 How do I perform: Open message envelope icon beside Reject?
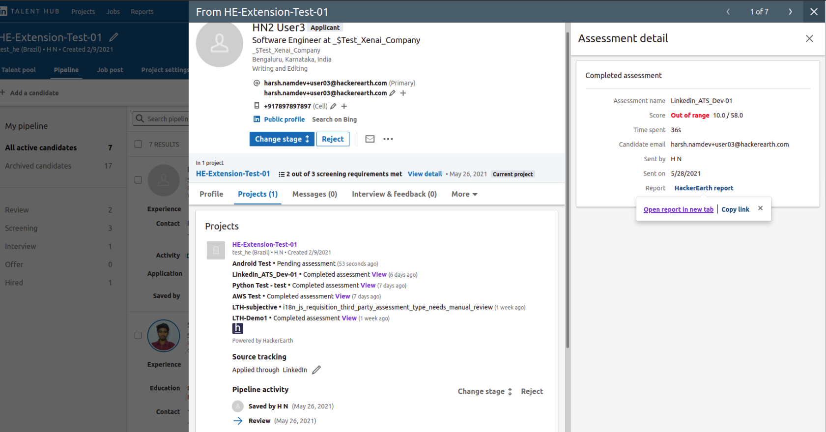370,139
